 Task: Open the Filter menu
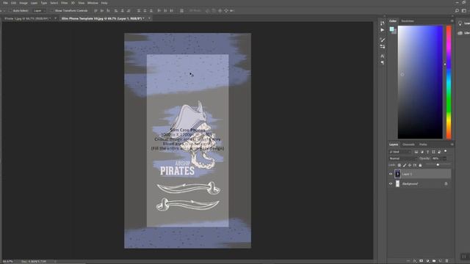point(65,3)
